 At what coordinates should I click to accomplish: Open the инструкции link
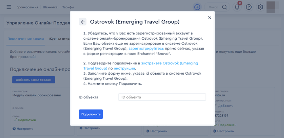pos(124,68)
